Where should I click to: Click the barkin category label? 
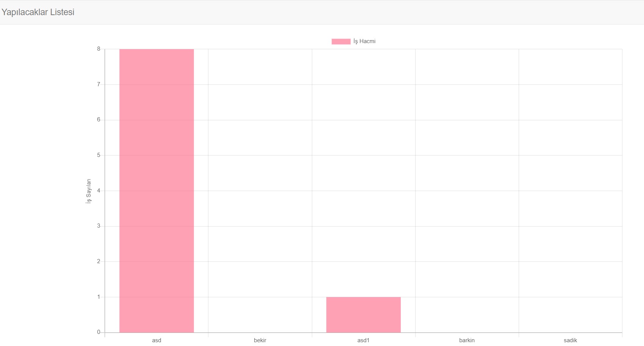point(467,340)
